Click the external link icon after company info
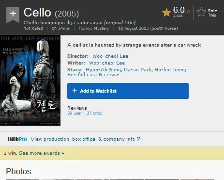Viewport: 224px width, 180px height. tap(138, 139)
